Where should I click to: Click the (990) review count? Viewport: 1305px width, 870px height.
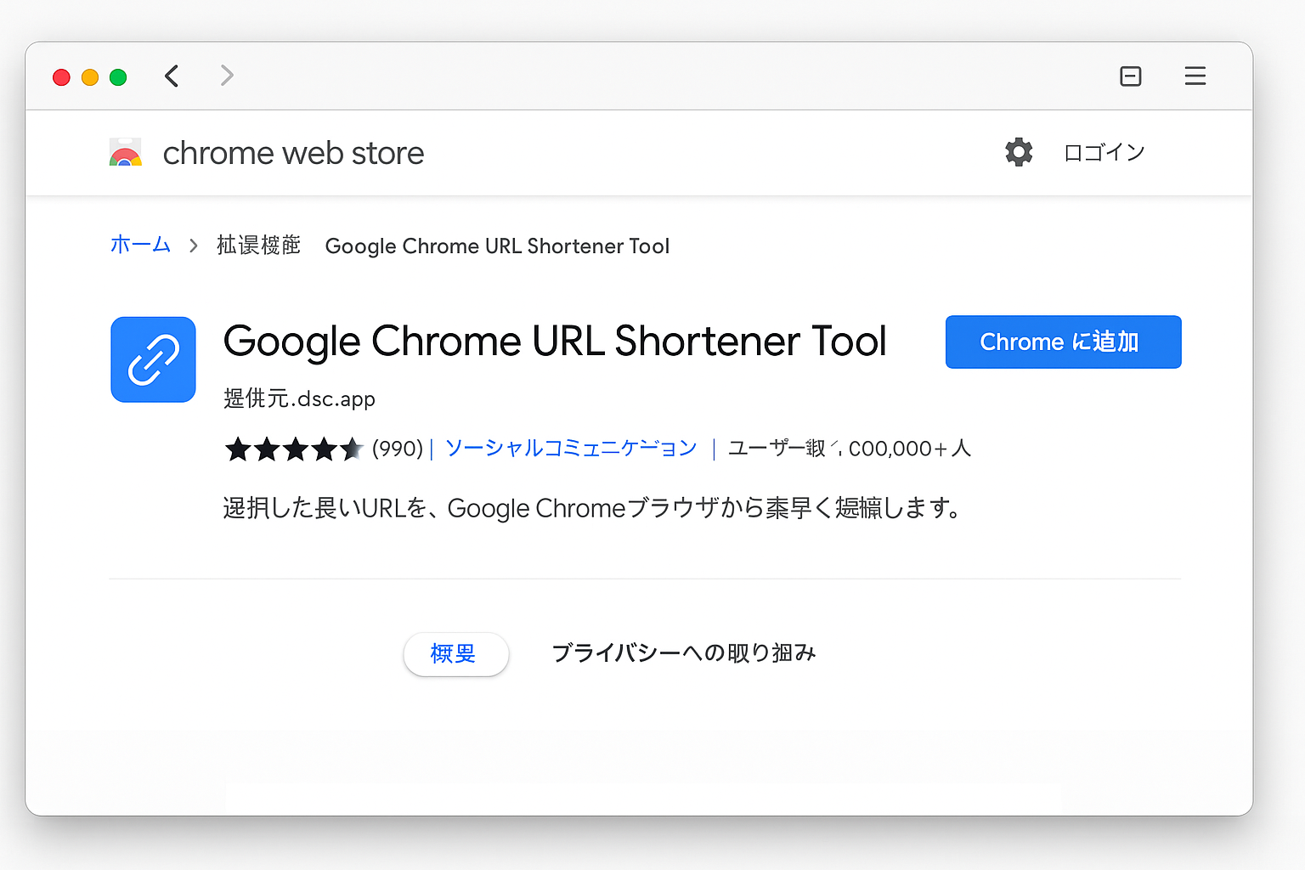pyautogui.click(x=398, y=448)
